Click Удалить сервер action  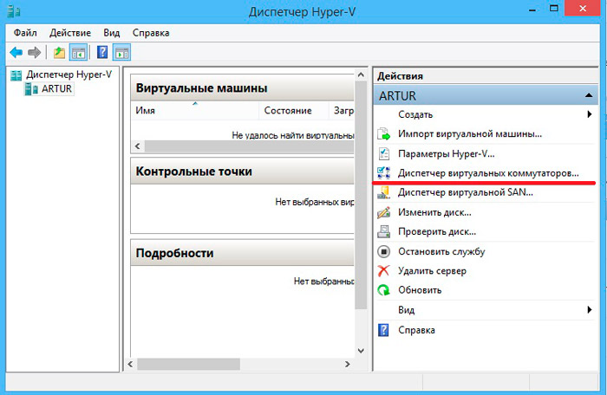coord(432,271)
